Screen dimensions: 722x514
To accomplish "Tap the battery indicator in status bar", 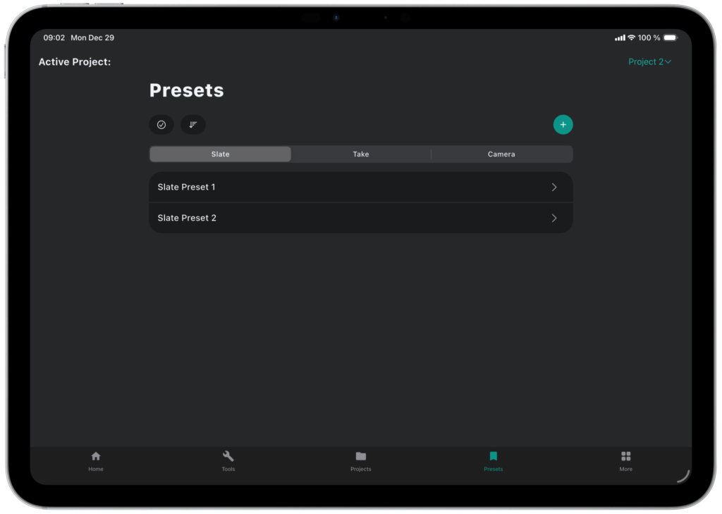I will click(670, 38).
